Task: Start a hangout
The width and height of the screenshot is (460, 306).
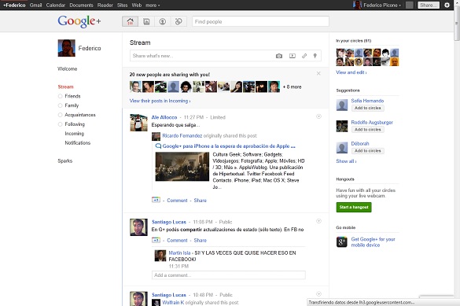Action: coord(354,207)
